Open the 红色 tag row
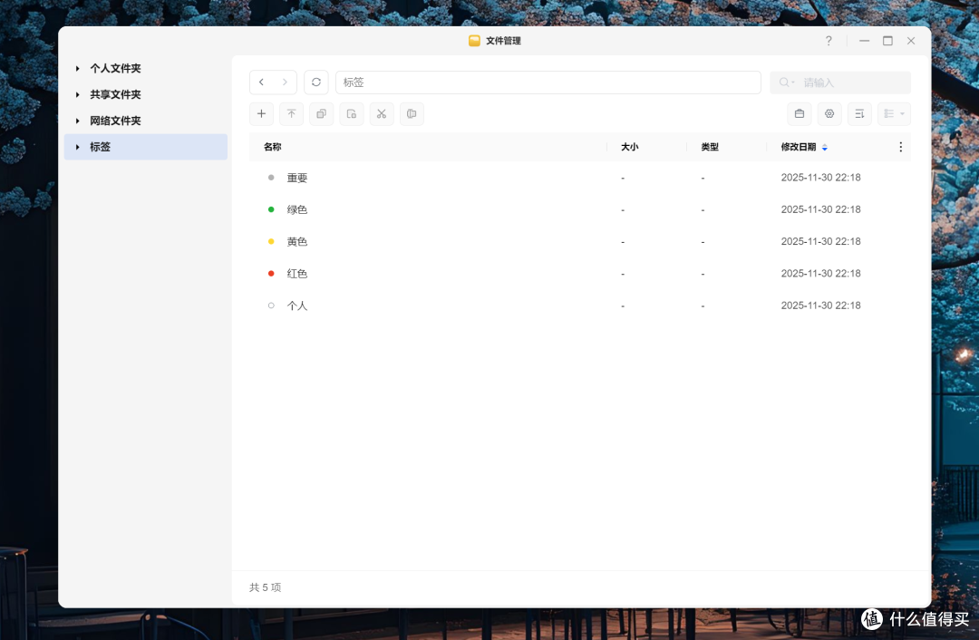The width and height of the screenshot is (979, 640). 579,274
